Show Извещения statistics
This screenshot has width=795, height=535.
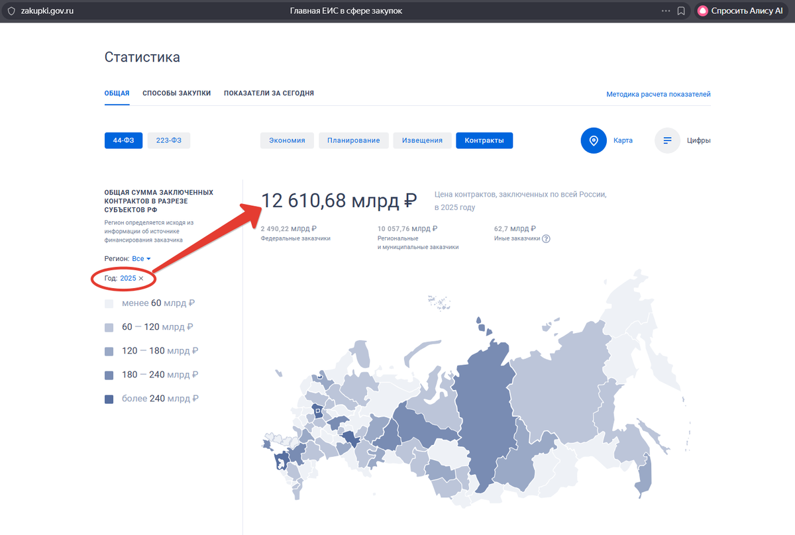pyautogui.click(x=422, y=140)
